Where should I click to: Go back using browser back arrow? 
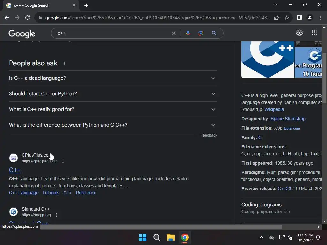click(7, 18)
